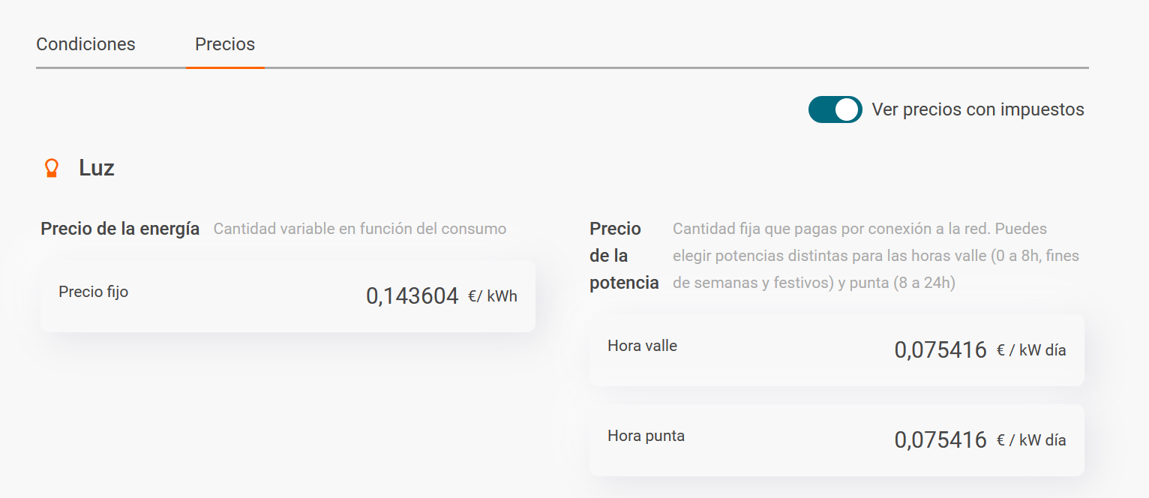The width and height of the screenshot is (1149, 498).
Task: Select the Hora punta price card
Action: pos(837,440)
